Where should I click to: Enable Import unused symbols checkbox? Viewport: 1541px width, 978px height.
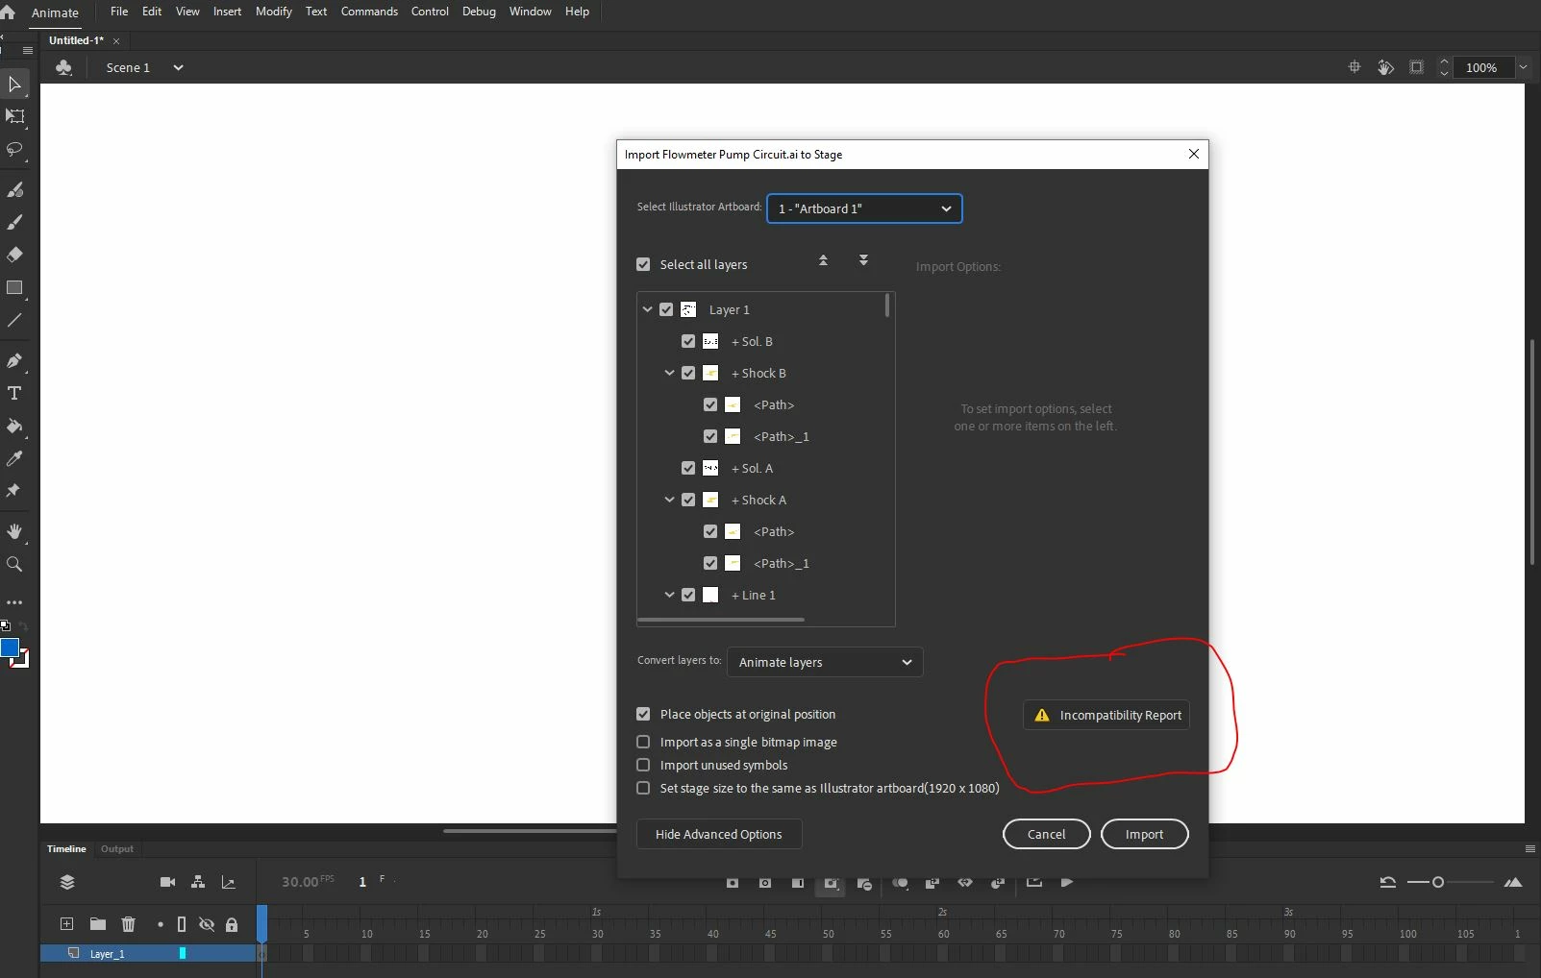[x=643, y=765]
